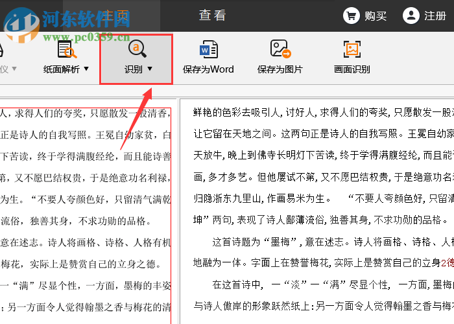Expand the 识别 dropdown arrow
The width and height of the screenshot is (454, 324).
pyautogui.click(x=150, y=69)
